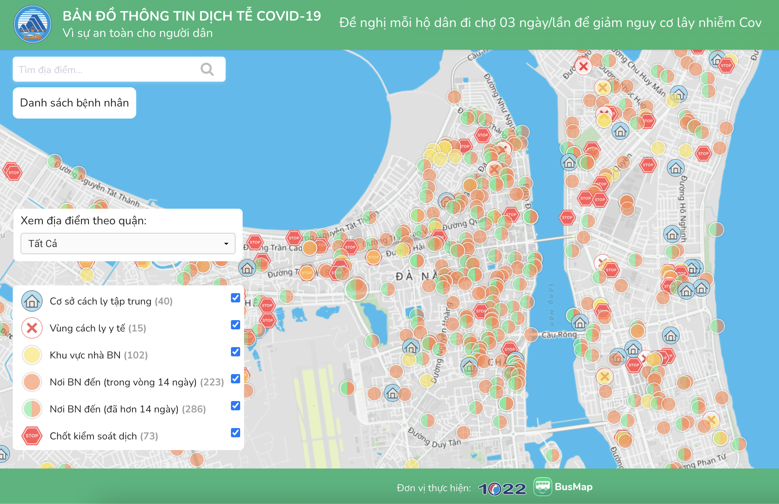Open the BusMap logo link in footer
Screen dimensions: 779x504
click(563, 487)
